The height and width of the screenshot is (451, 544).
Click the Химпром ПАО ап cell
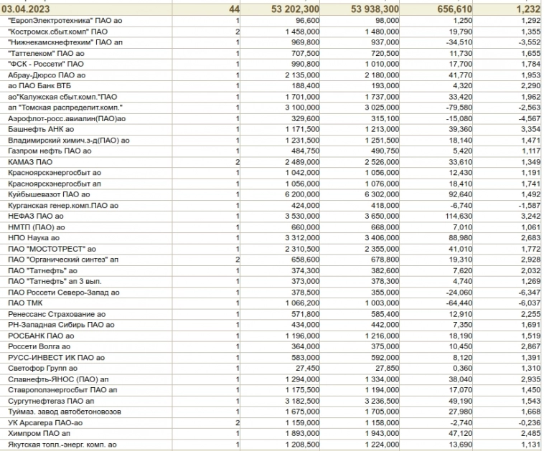coord(39,433)
